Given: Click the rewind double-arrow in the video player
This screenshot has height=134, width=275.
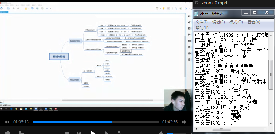Looking at the screenshot, I should click(x=7, y=122).
